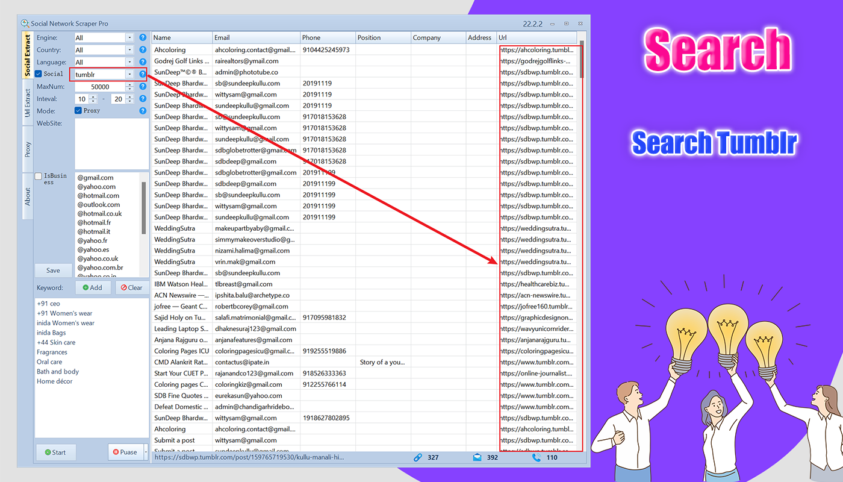Click the Save button
The image size is (843, 482).
point(53,271)
